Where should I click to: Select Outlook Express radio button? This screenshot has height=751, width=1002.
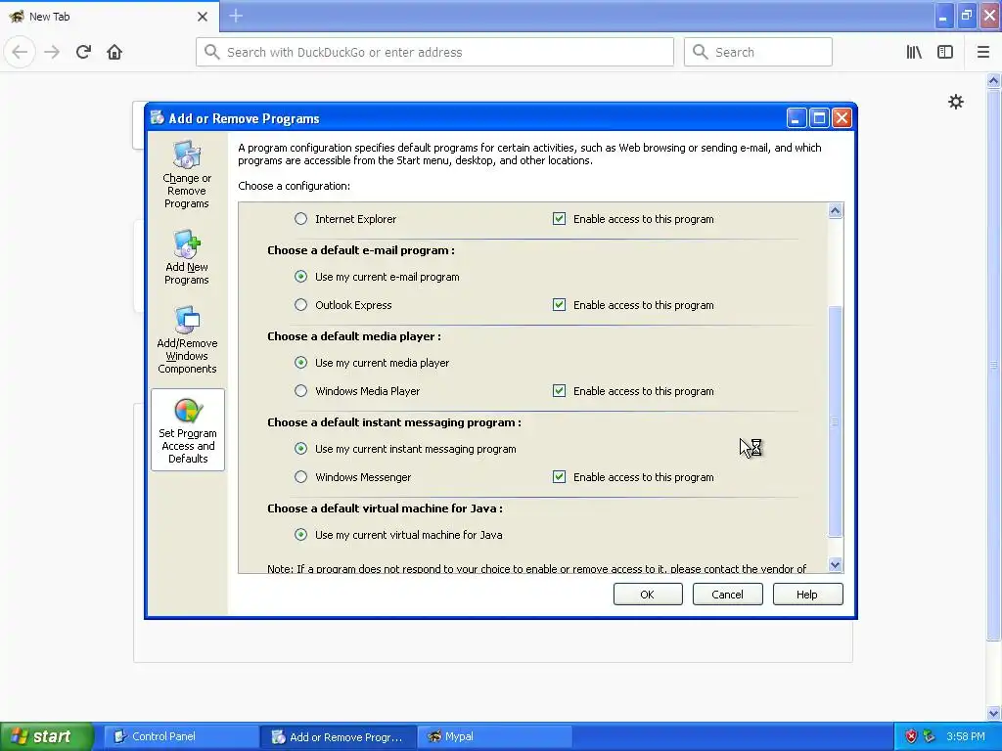(300, 305)
